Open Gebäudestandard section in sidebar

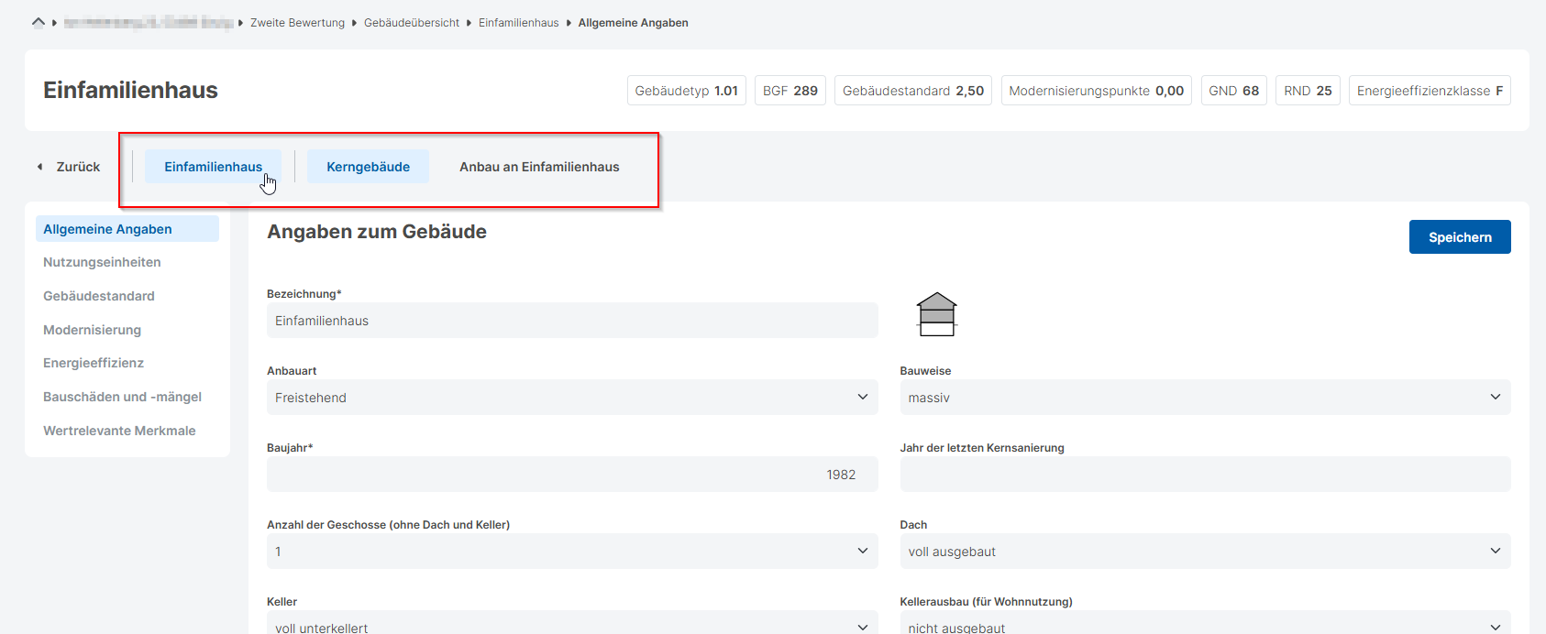99,296
